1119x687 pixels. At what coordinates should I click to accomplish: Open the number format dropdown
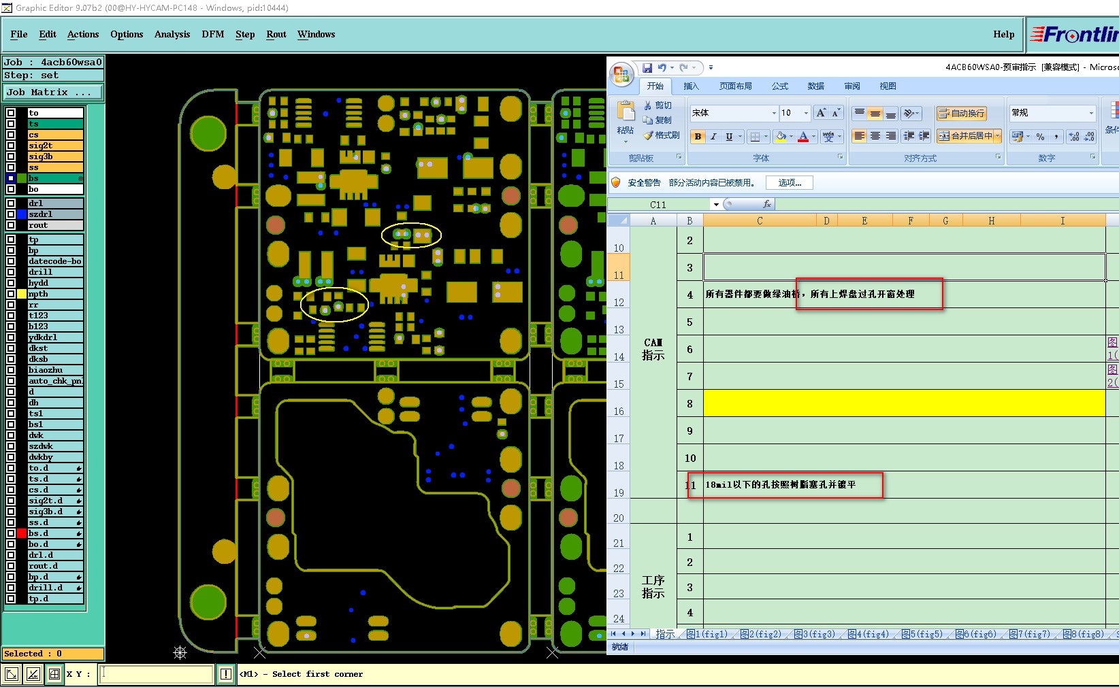point(1091,113)
